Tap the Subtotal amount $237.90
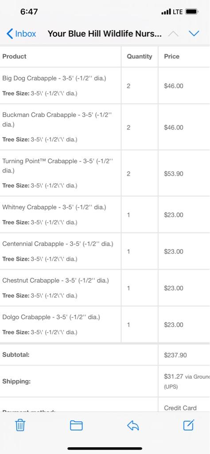 175,355
